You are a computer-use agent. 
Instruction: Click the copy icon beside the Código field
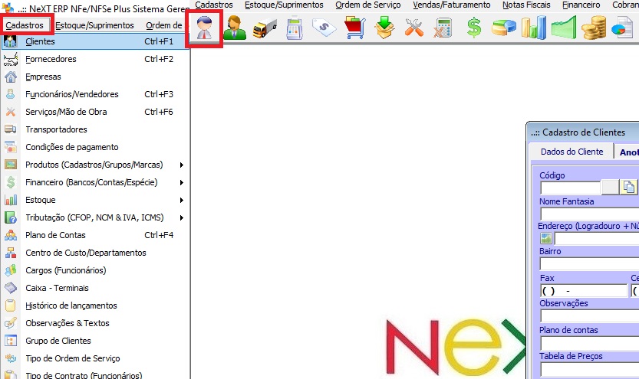point(628,187)
